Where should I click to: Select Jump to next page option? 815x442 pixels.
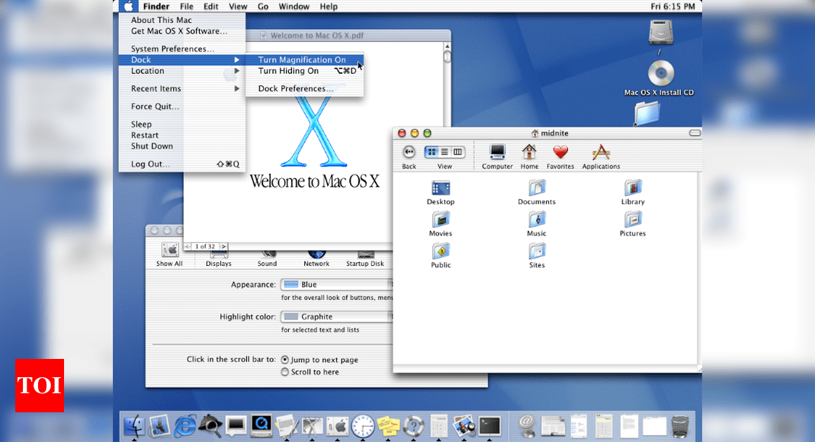(285, 360)
